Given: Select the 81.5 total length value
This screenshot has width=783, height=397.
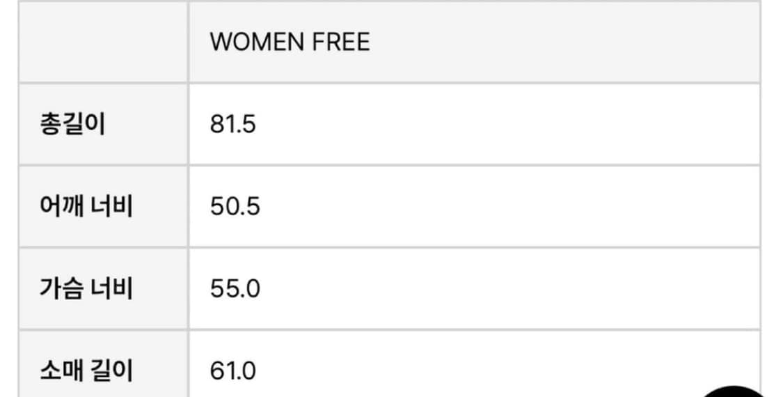Looking at the screenshot, I should pyautogui.click(x=232, y=125).
